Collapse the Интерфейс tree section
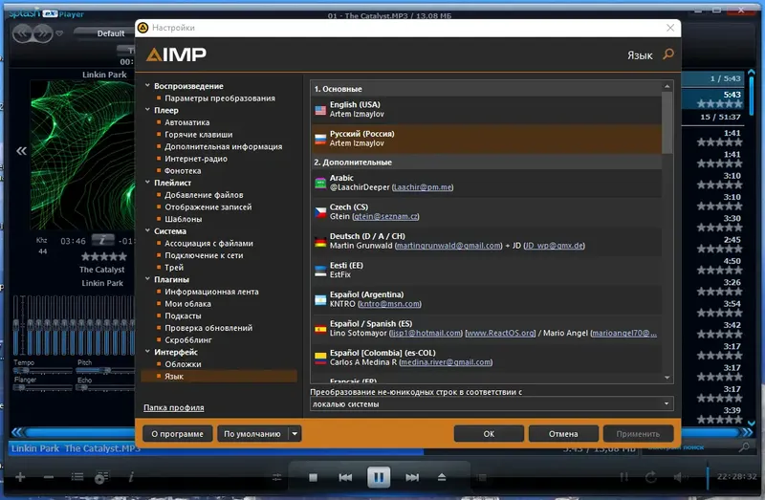765x500 pixels. click(x=147, y=352)
